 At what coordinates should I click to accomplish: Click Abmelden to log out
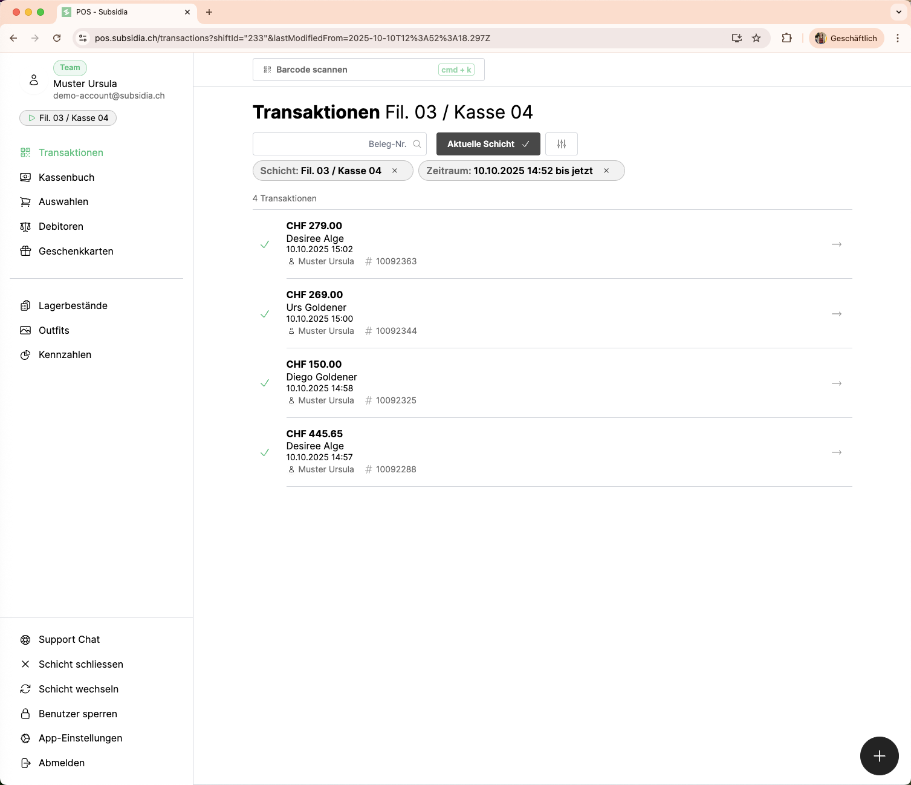[x=61, y=763]
